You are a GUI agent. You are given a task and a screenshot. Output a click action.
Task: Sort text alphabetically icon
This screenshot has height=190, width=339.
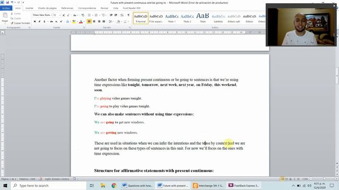click(122, 15)
